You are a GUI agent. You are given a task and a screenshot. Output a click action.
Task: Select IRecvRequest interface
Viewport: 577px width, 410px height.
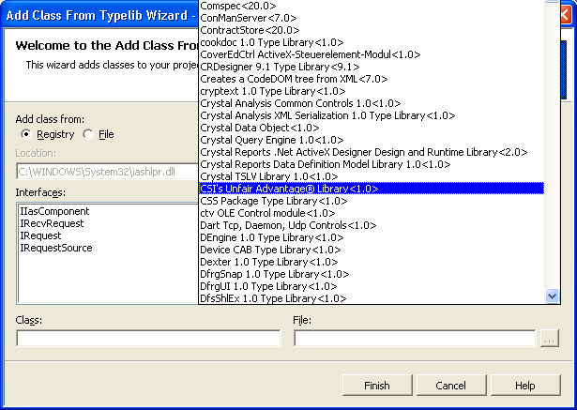click(x=52, y=223)
